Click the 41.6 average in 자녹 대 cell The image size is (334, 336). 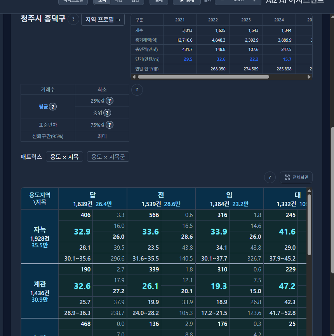[x=287, y=232]
